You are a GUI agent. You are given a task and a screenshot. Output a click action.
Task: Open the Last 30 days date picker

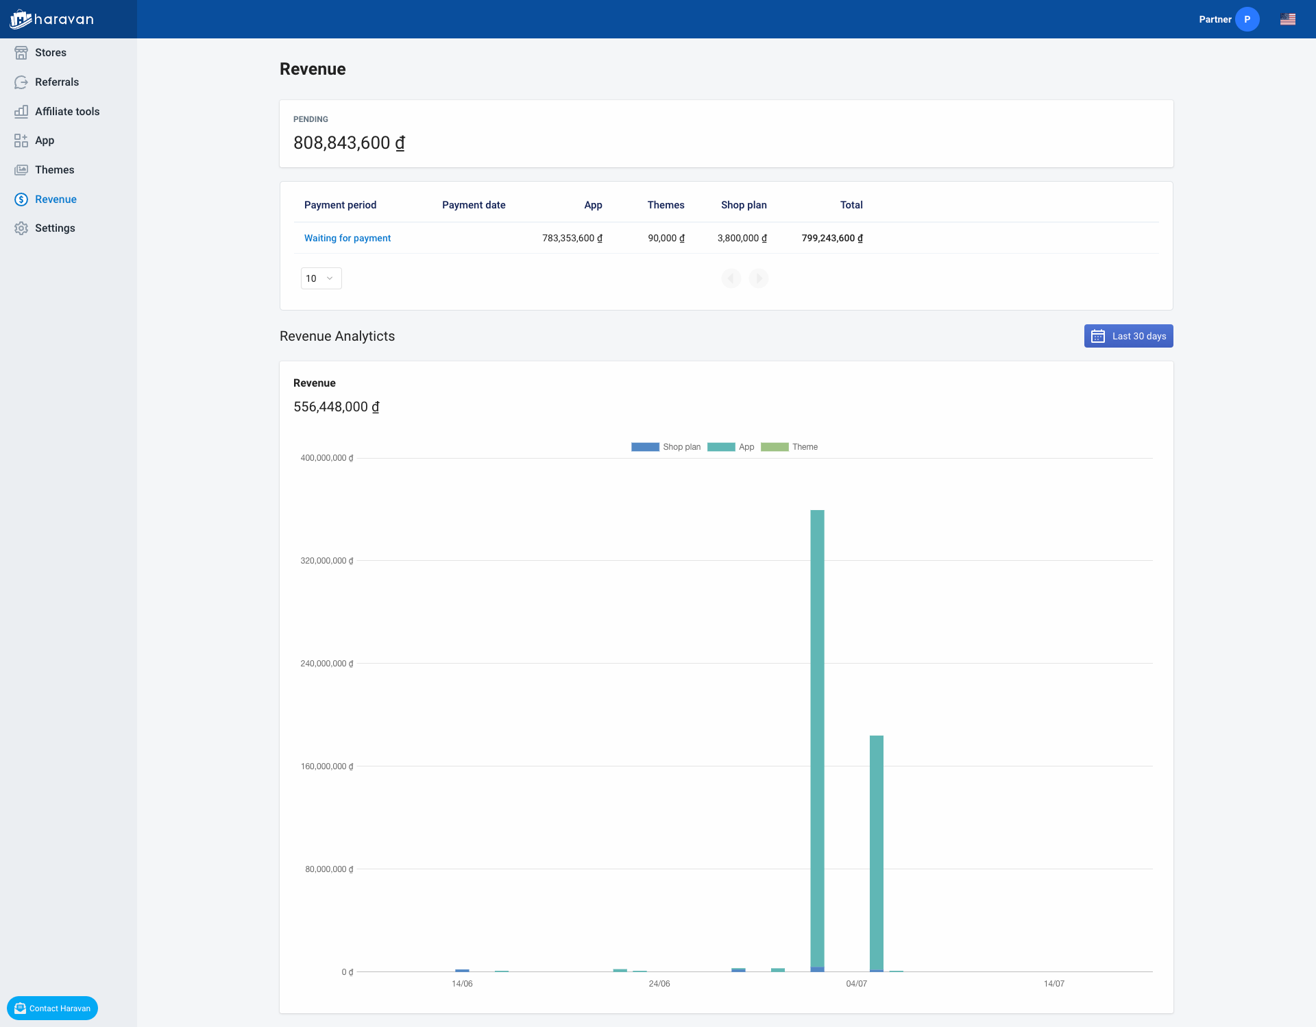[x=1128, y=336]
